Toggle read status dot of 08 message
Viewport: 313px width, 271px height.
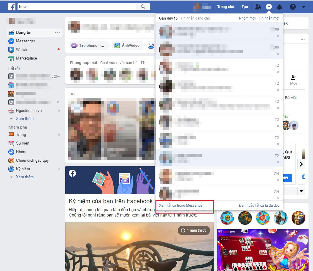click(x=278, y=36)
